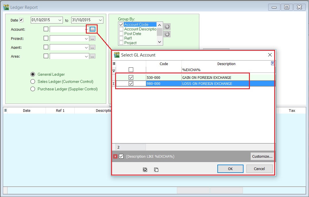309x197 pixels.
Task: Move Group By item down arrow
Action: [x=167, y=34]
